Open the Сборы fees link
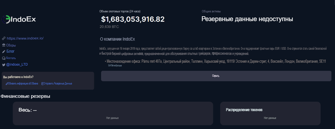The width and height of the screenshot is (335, 129). 11,45
